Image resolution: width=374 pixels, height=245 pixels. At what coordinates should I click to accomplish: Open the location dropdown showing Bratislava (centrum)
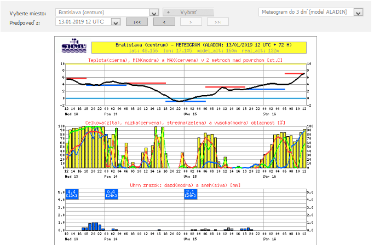tap(107, 12)
